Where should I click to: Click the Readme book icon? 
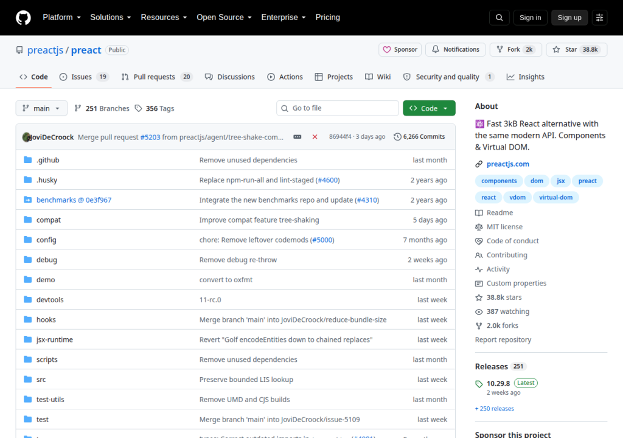[479, 213]
